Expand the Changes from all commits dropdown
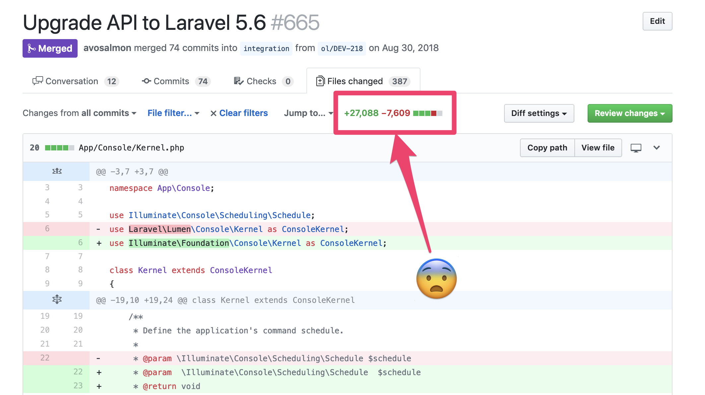The image size is (705, 395). (80, 113)
